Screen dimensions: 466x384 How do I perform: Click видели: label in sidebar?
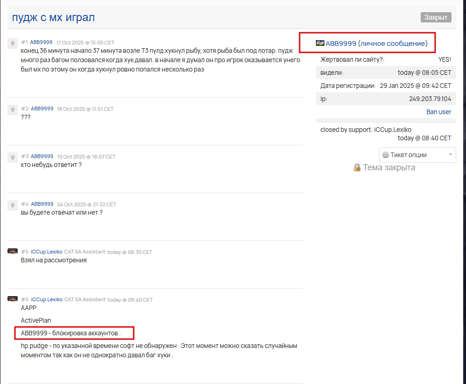tap(332, 72)
